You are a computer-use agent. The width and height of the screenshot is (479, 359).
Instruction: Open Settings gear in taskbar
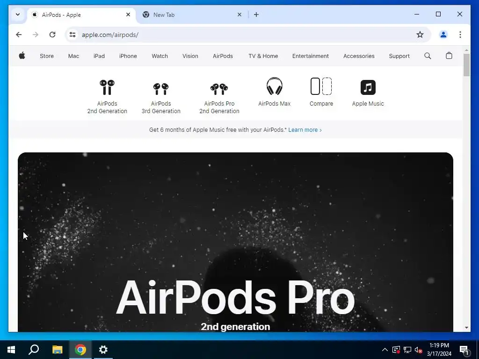coord(103,350)
